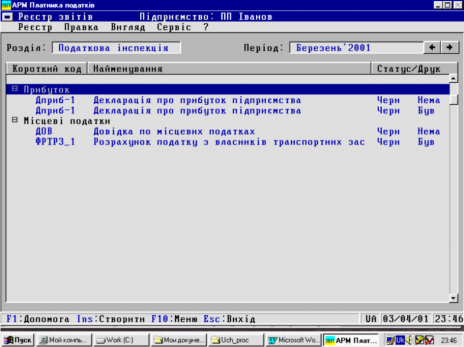Open the Реєстр menu
464x347 pixels.
(x=35, y=27)
